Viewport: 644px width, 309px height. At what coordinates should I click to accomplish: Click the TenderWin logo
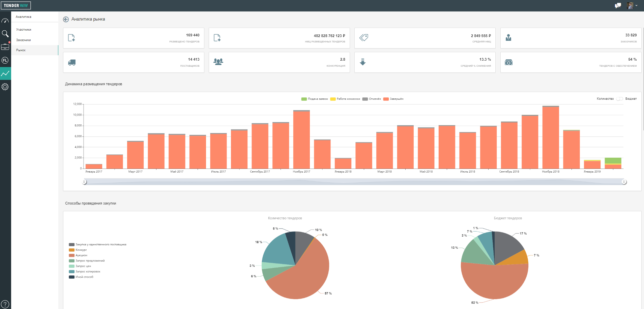pos(16,5)
